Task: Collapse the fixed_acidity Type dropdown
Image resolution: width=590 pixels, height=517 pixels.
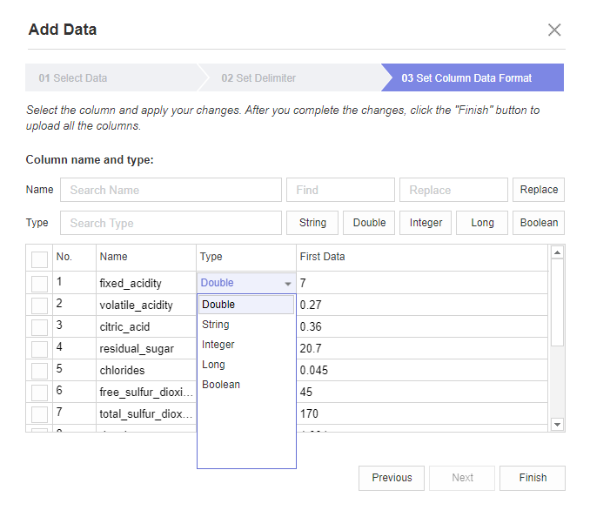Action: tap(287, 284)
